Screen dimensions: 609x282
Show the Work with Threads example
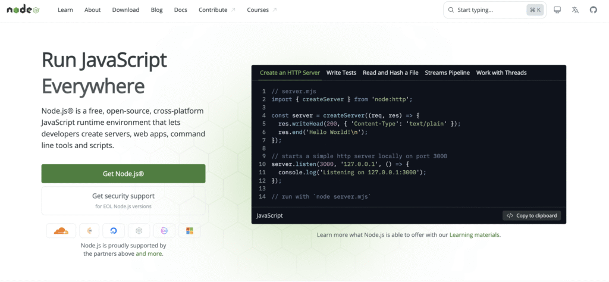point(501,73)
